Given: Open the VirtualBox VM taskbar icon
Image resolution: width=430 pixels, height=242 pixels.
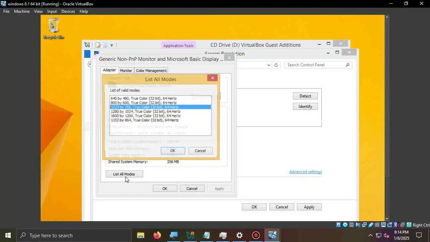Looking at the screenshot, I should click(x=272, y=235).
